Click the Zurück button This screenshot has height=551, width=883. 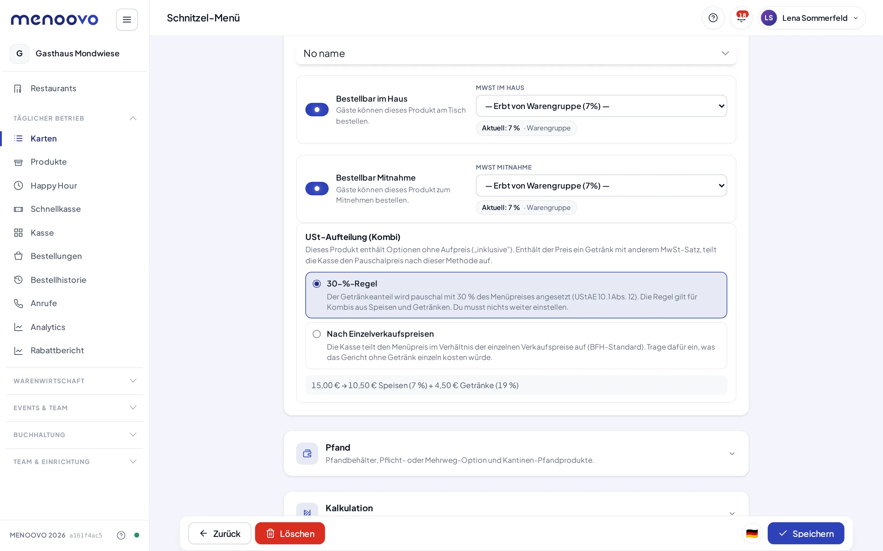pos(220,534)
